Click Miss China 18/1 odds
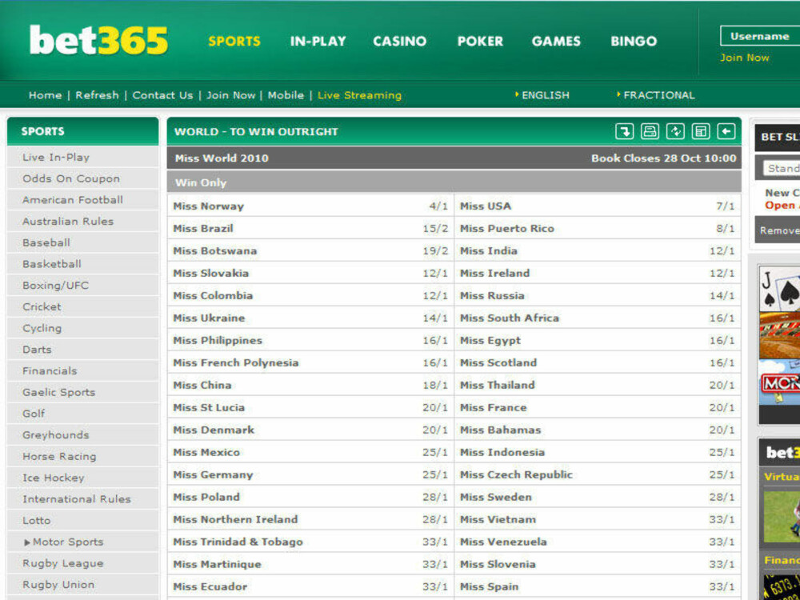 [435, 386]
